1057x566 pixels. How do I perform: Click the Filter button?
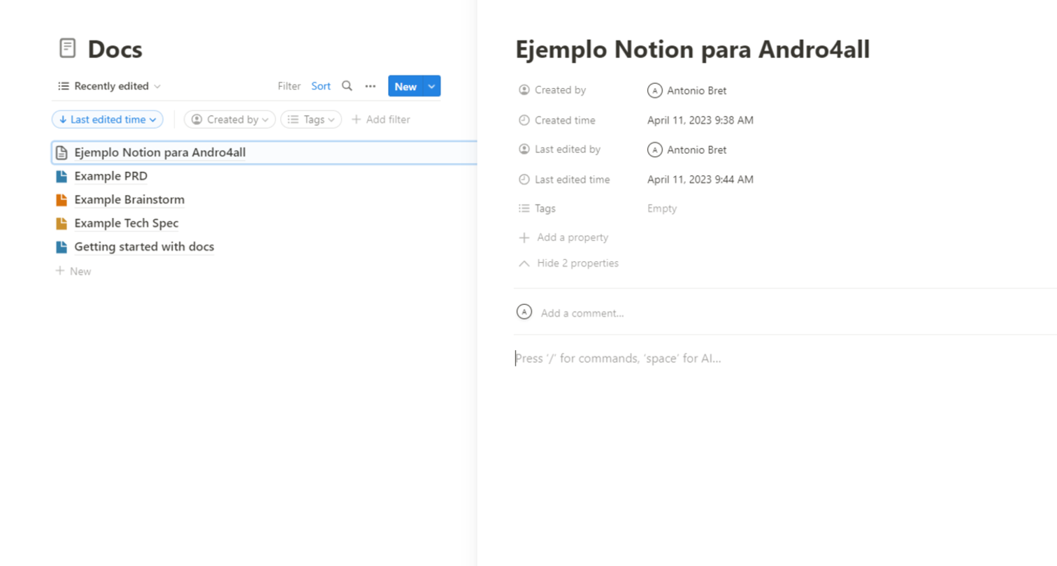[289, 86]
